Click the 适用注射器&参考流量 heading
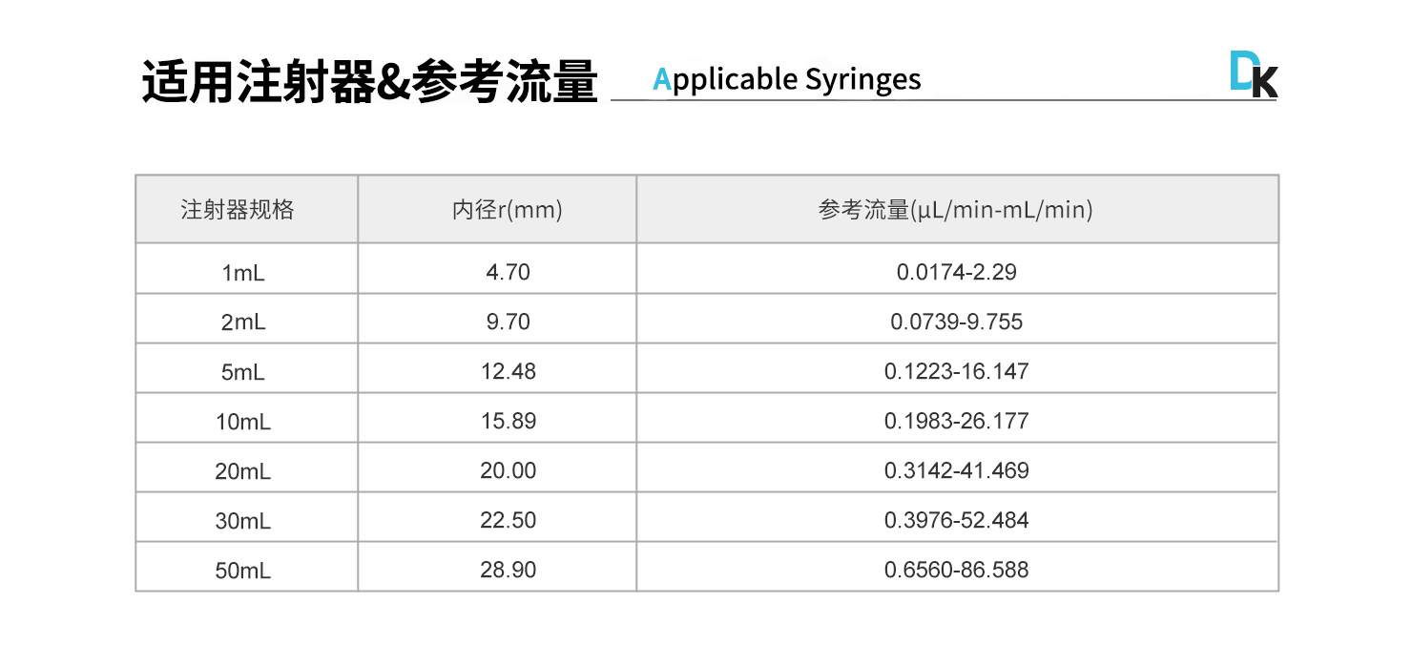 click(369, 82)
